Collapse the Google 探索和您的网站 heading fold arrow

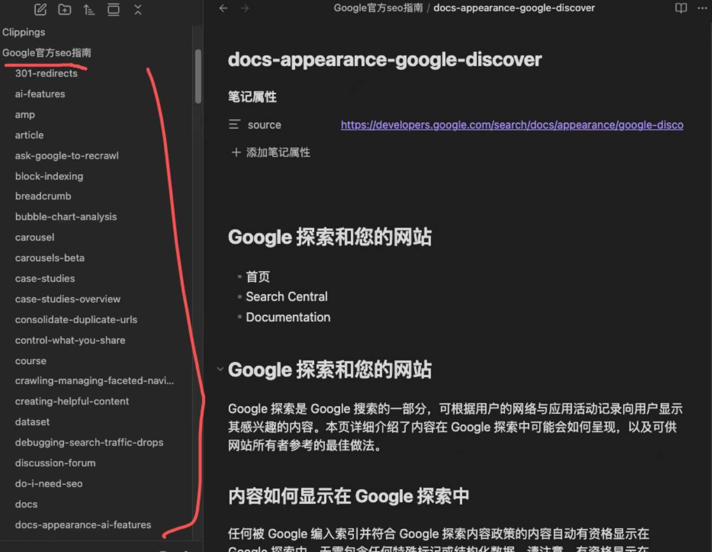tap(220, 369)
